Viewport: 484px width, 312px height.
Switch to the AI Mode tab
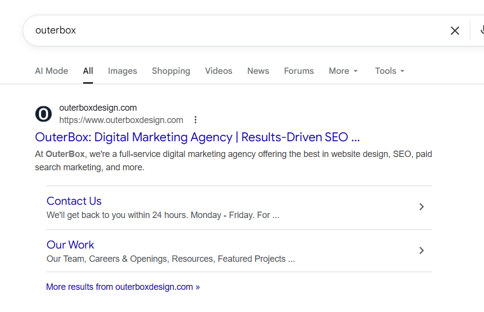pyautogui.click(x=52, y=71)
